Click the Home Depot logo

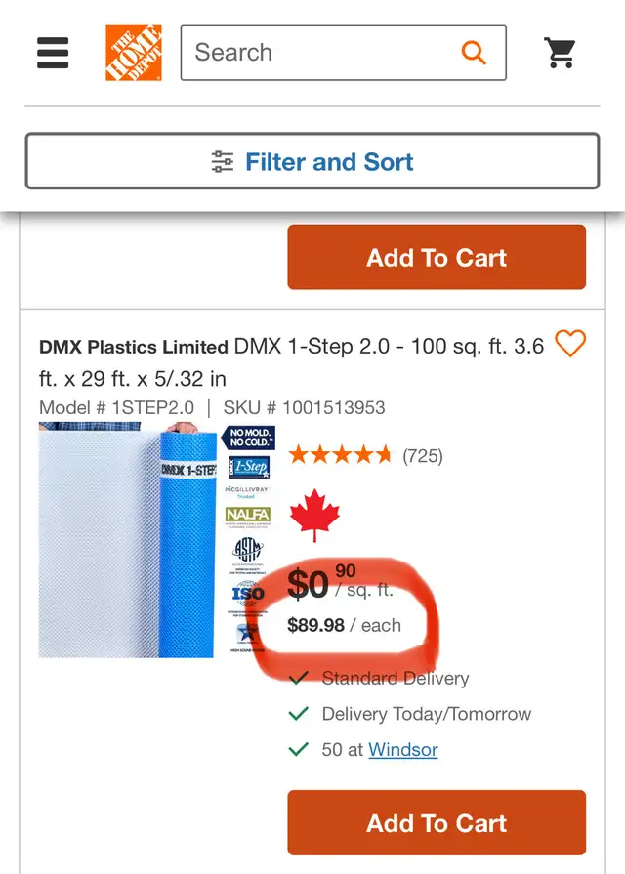pos(134,53)
